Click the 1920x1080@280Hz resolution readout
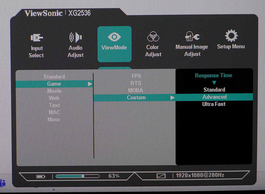Viewport: 265px width, 194px height. coord(200,175)
